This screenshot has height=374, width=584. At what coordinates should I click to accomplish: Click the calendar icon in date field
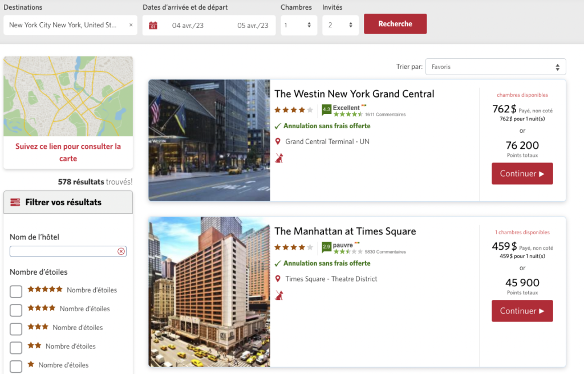(x=153, y=25)
